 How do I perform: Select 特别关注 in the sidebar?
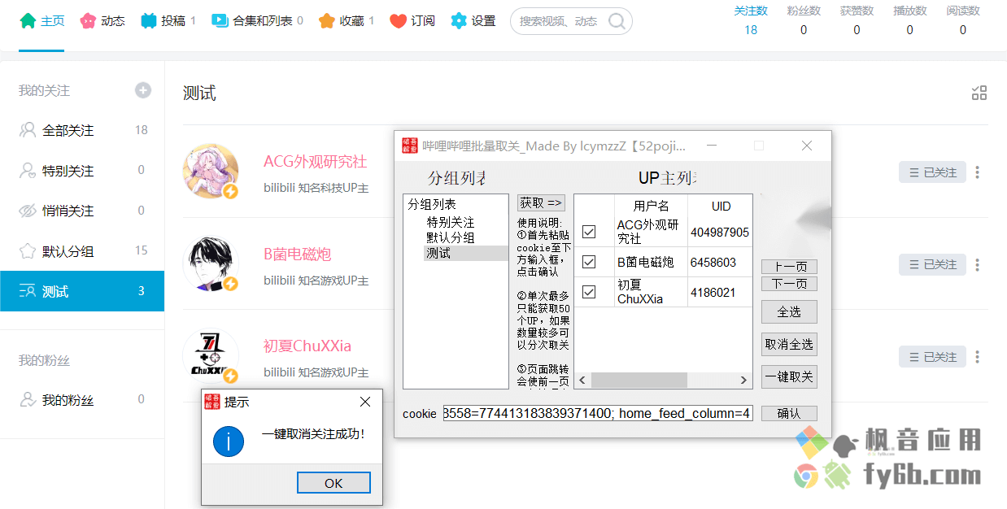tap(82, 171)
